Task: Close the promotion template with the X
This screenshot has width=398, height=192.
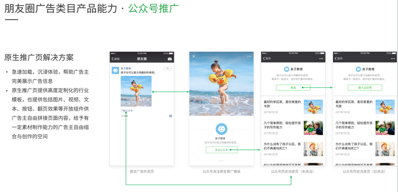Action: pos(194,56)
